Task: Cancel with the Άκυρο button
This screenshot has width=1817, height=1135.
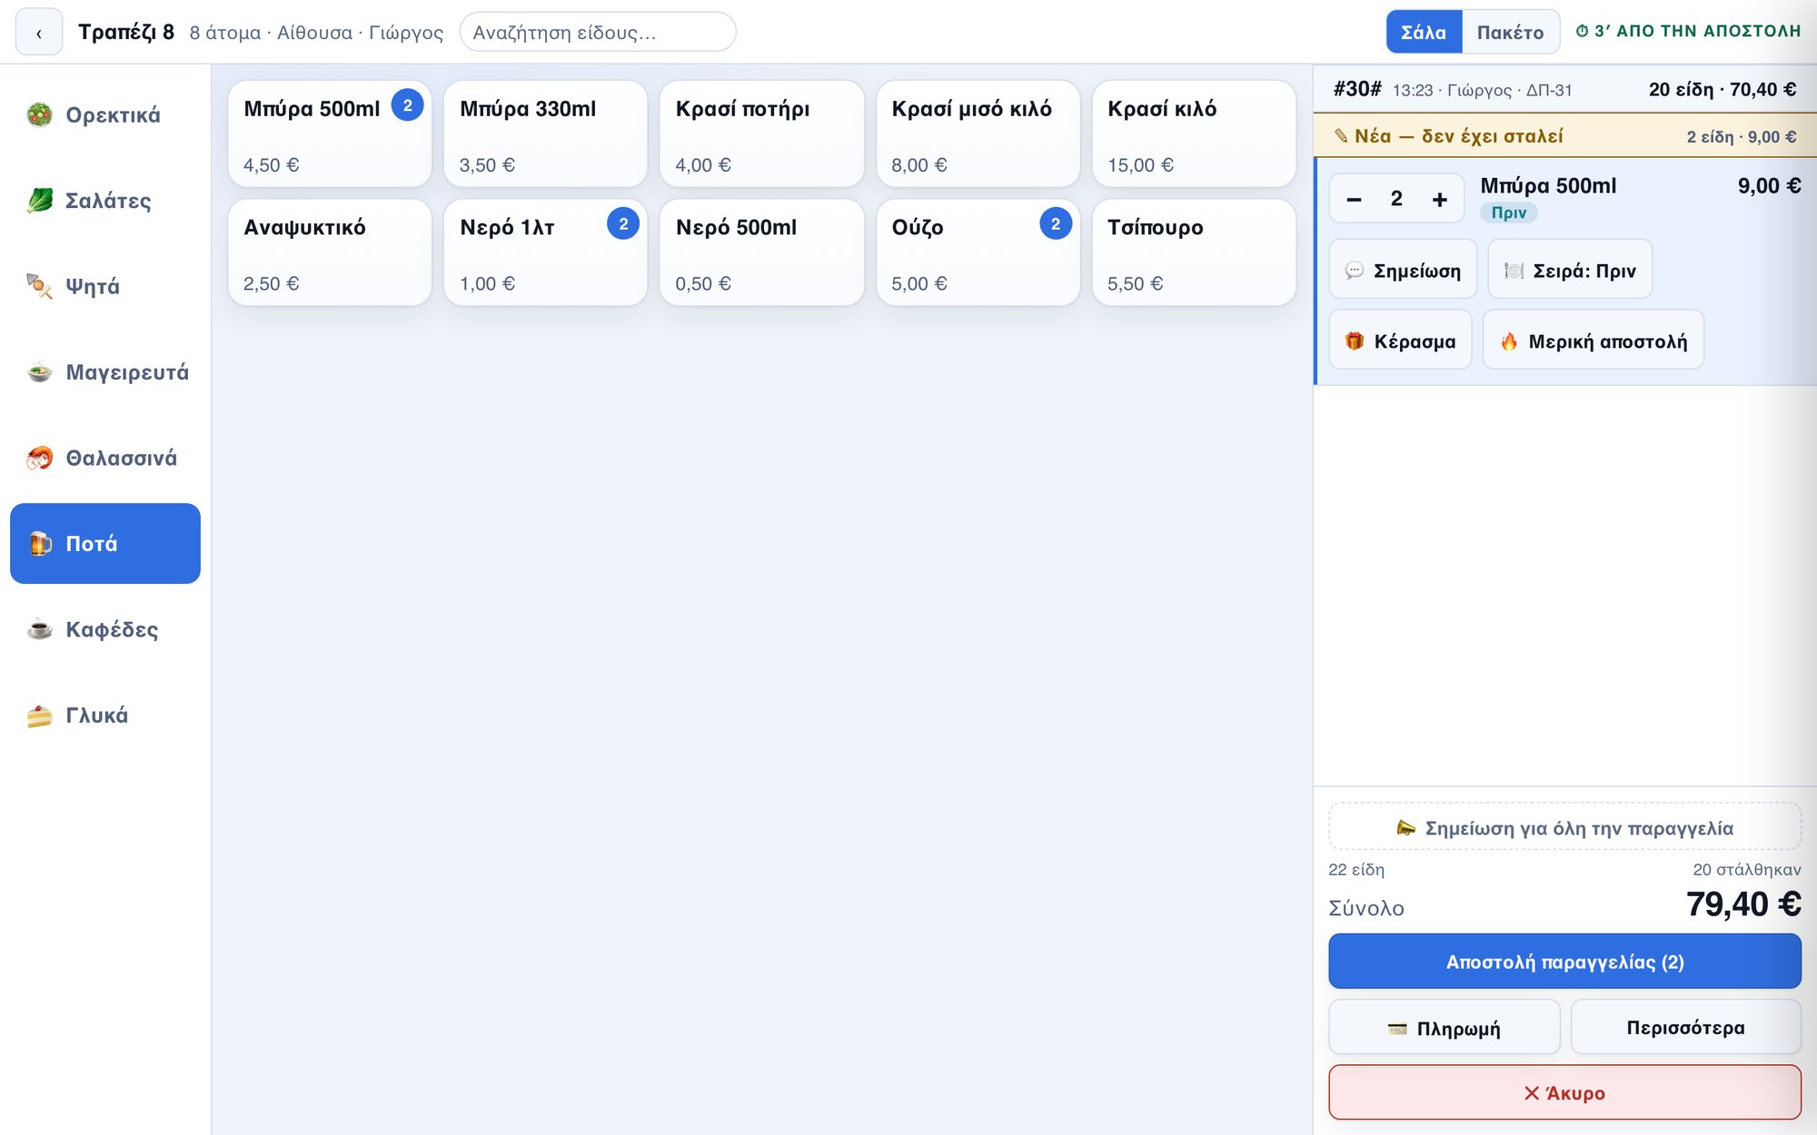Action: pyautogui.click(x=1564, y=1092)
